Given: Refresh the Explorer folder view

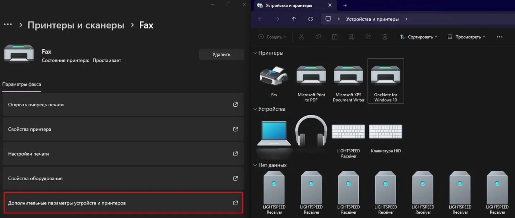Looking at the screenshot, I should [310, 19].
